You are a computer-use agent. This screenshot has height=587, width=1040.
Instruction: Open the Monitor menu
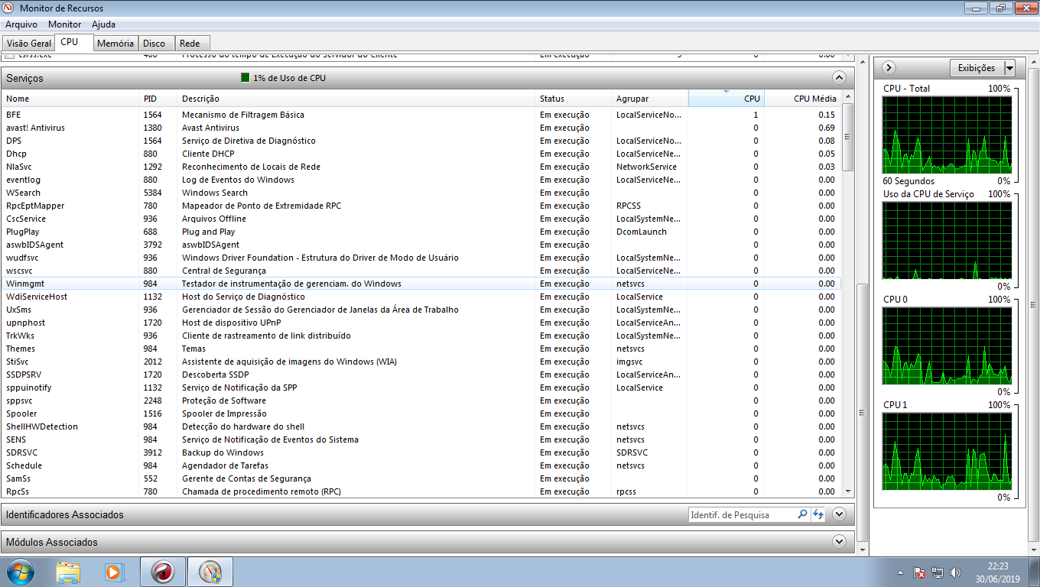(x=64, y=24)
